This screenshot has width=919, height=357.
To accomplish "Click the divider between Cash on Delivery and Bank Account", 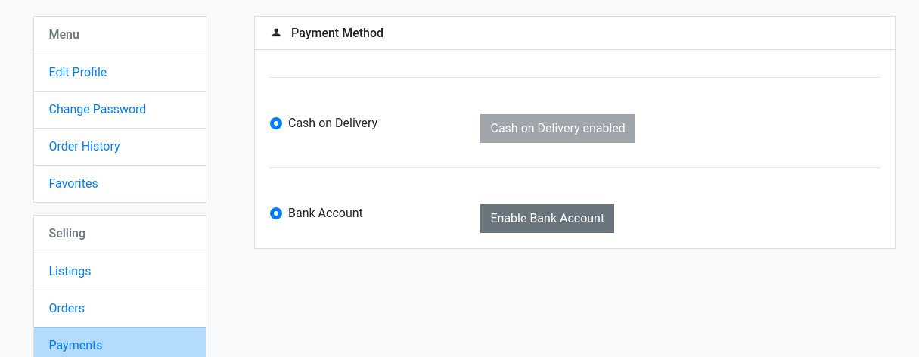I will tap(575, 167).
